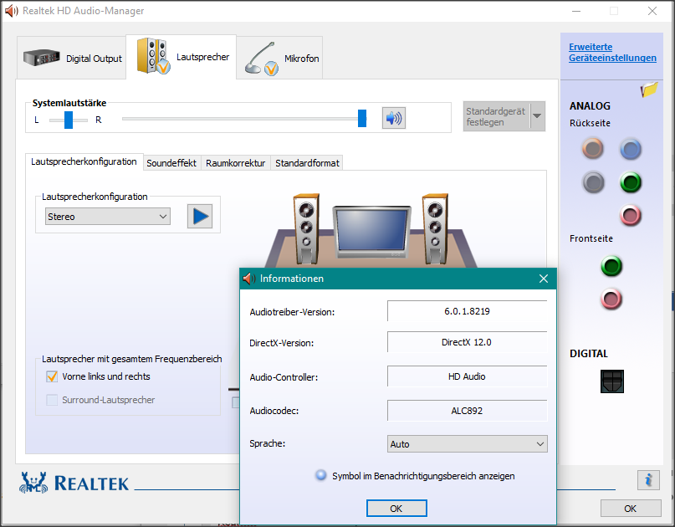Click the monitor in the room illustration

[x=371, y=233]
